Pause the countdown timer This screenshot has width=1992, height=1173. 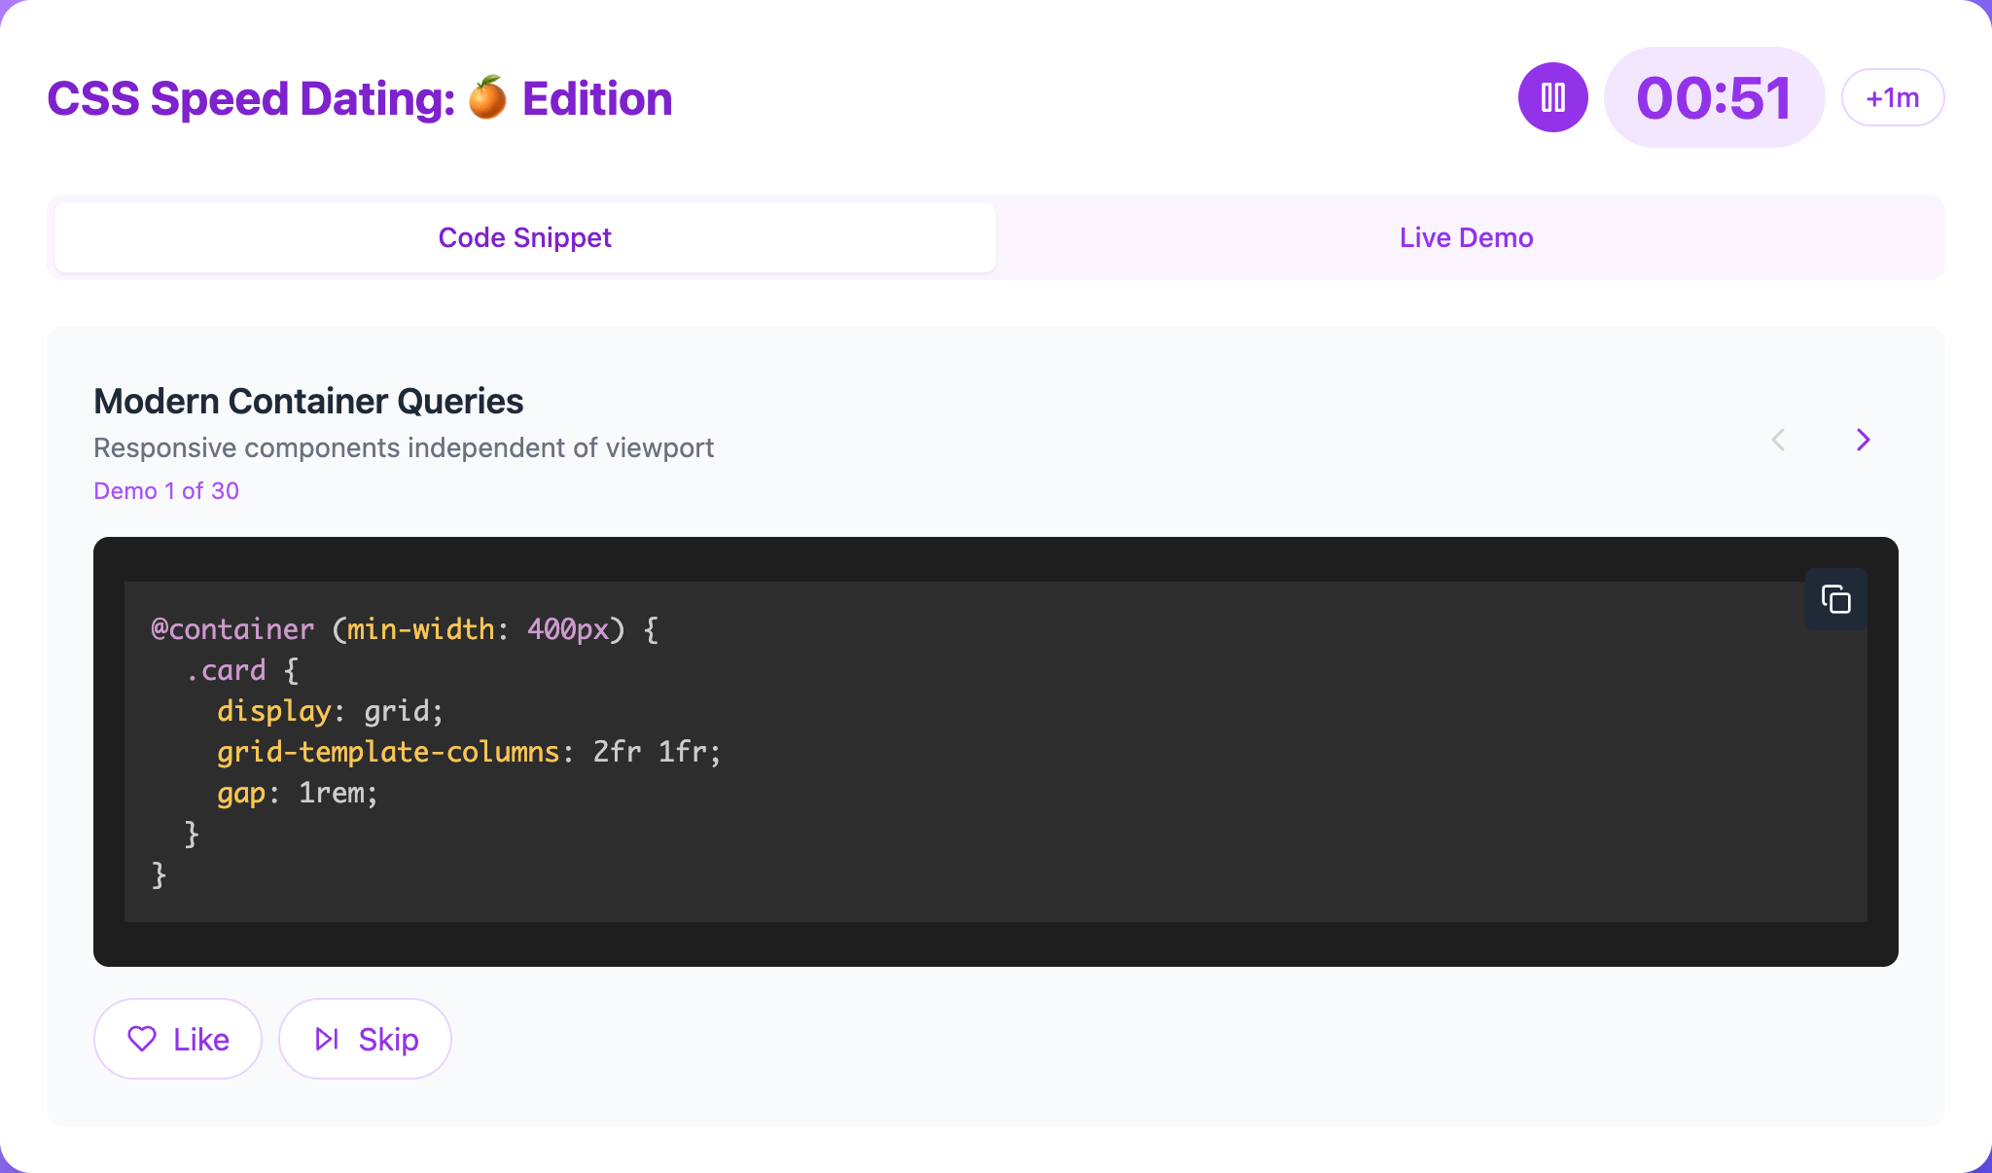click(1553, 97)
